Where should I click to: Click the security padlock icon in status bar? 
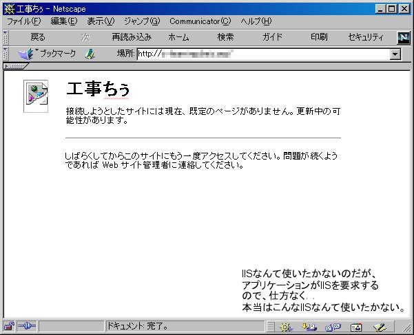point(9,326)
